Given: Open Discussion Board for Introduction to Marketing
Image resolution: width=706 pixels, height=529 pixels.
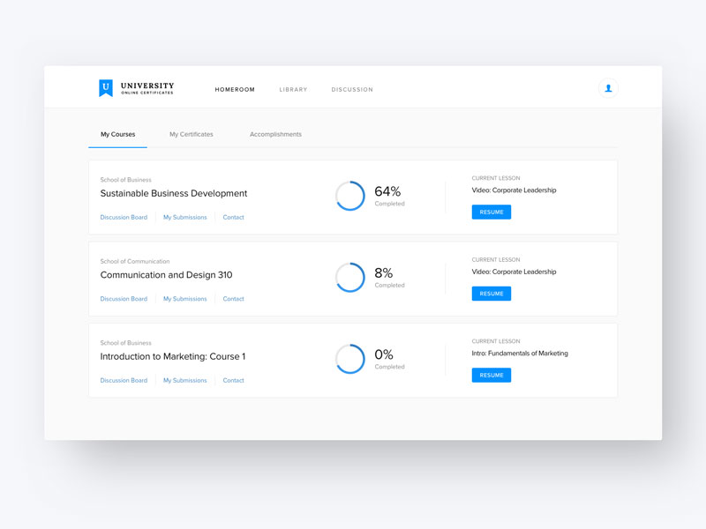Looking at the screenshot, I should click(124, 380).
